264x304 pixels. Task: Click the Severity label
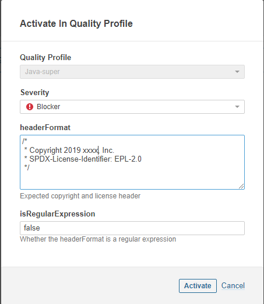click(34, 92)
